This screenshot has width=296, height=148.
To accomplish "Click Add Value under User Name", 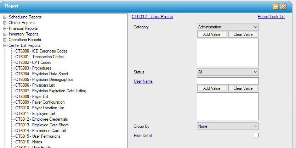I will [212, 88].
